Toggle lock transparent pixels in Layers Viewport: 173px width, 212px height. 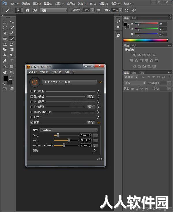pyautogui.click(x=133, y=89)
